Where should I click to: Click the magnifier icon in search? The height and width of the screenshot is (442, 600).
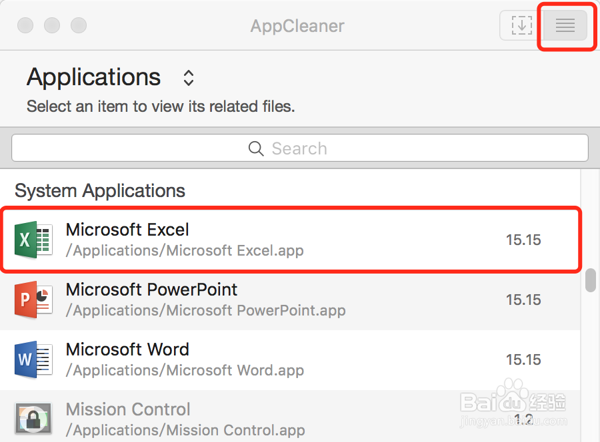[x=256, y=148]
